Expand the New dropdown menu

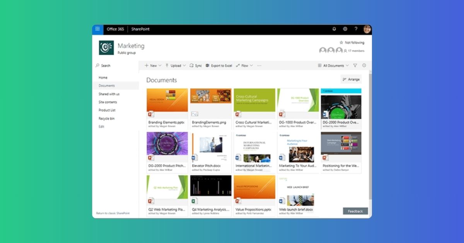point(153,66)
